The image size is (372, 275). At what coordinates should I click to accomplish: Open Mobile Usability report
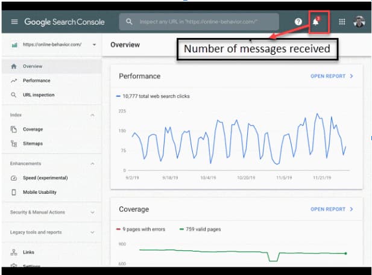coord(51,192)
